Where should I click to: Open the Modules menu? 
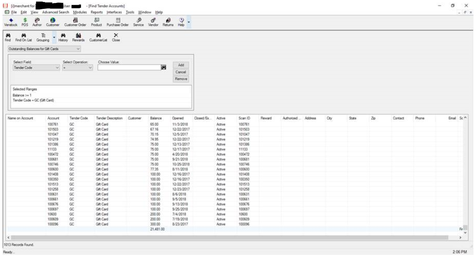click(80, 12)
